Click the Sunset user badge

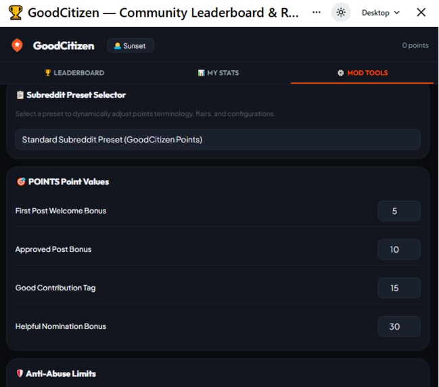point(131,45)
